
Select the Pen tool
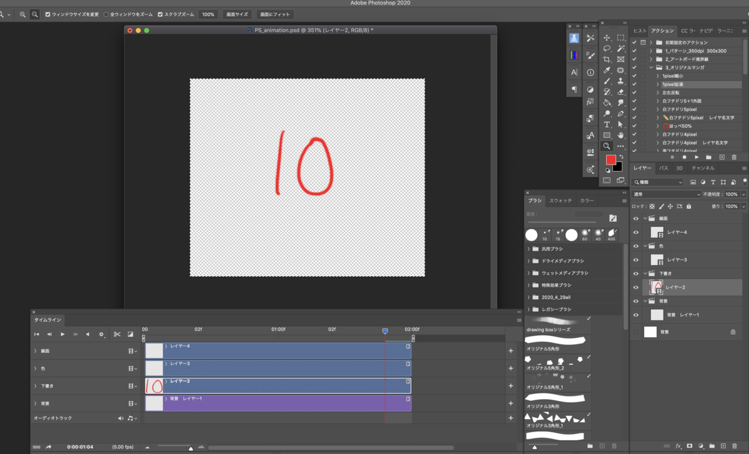coord(620,114)
